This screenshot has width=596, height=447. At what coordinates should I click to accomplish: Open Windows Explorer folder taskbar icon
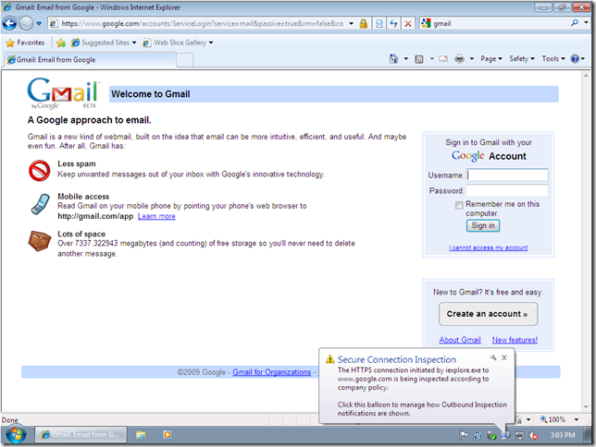tap(141, 435)
